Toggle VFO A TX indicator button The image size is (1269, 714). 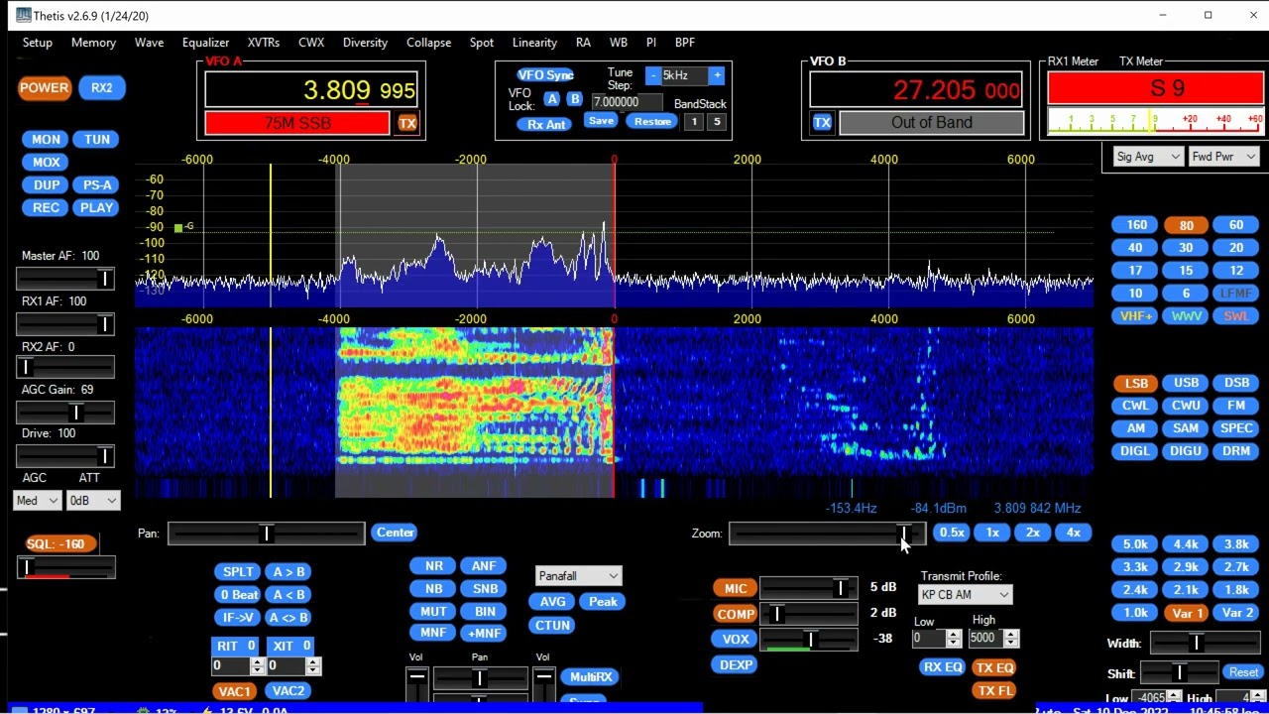pyautogui.click(x=407, y=123)
